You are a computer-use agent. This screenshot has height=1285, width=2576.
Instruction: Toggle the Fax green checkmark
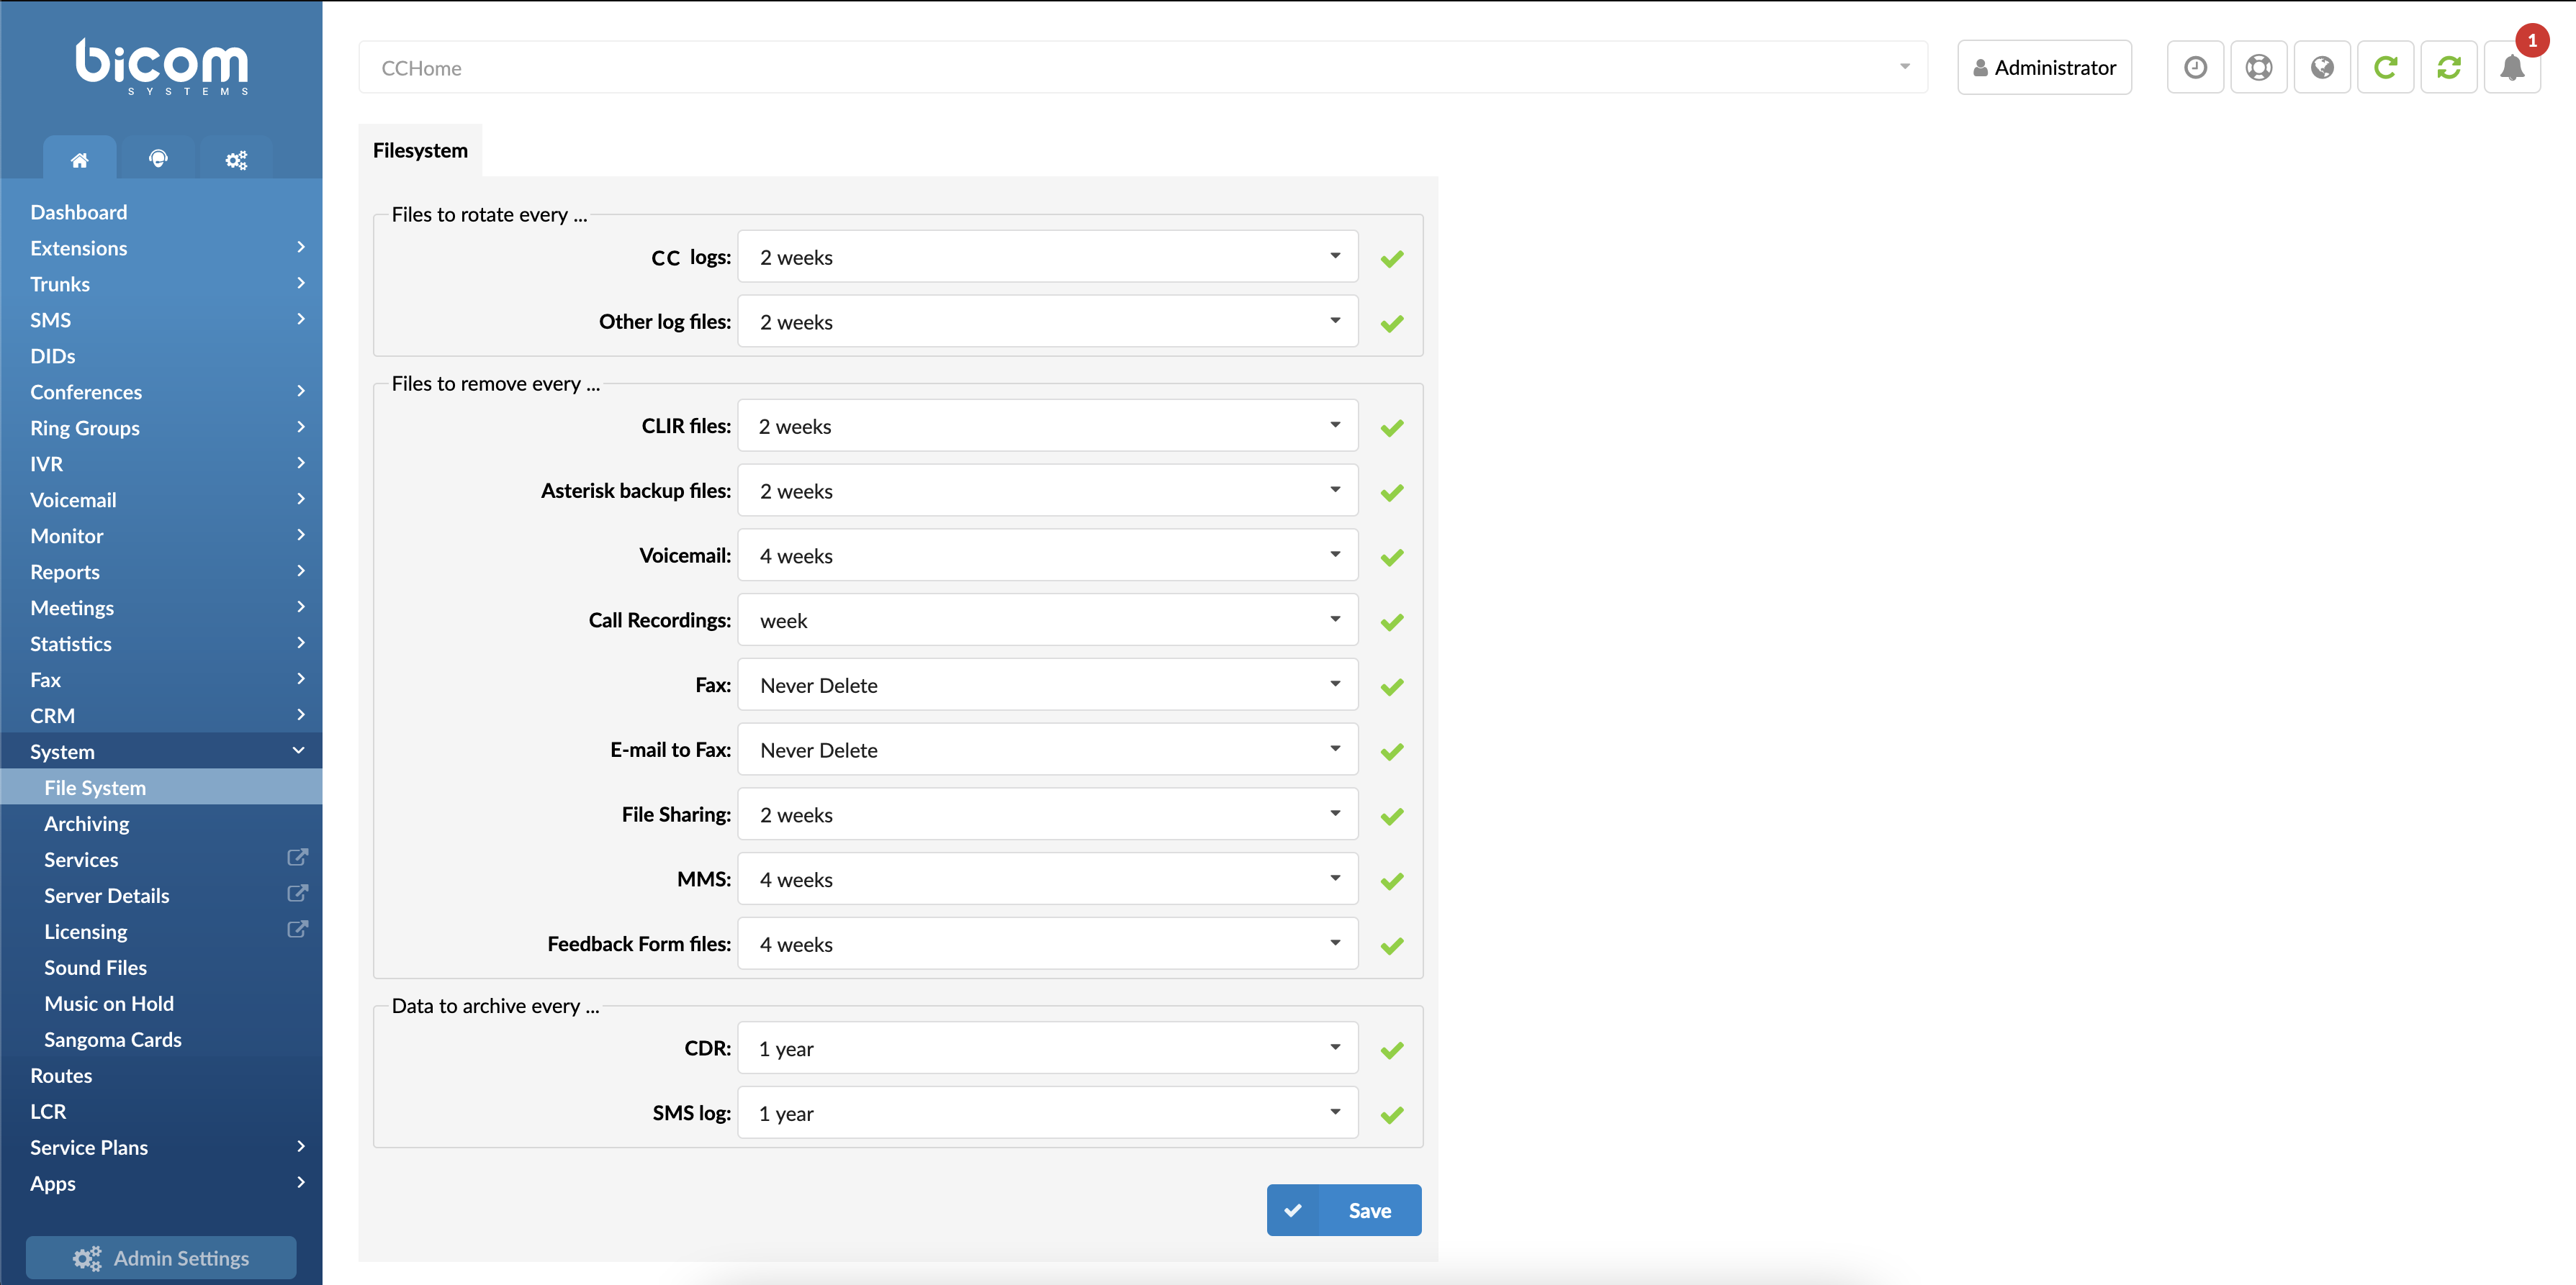click(x=1392, y=686)
